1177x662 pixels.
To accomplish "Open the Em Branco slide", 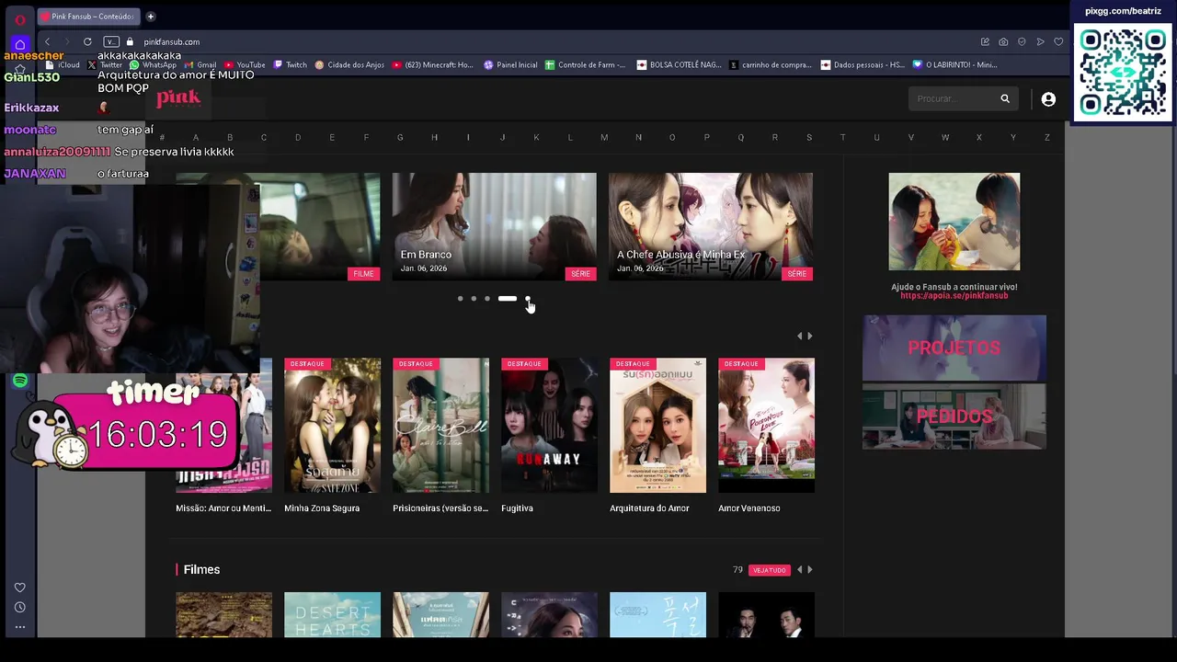I will coord(494,226).
